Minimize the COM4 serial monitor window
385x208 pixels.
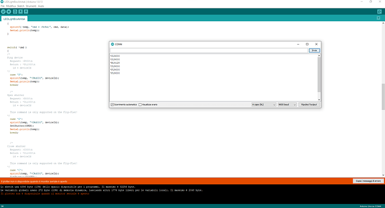[x=298, y=44]
